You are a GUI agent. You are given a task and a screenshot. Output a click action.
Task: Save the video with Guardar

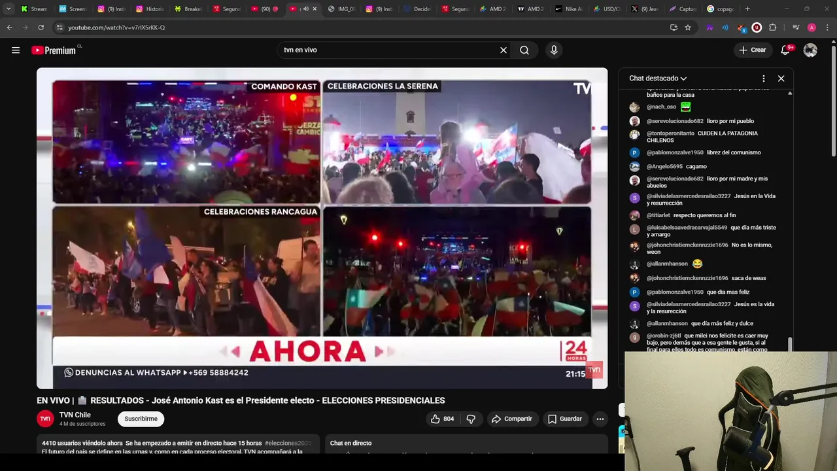point(564,419)
